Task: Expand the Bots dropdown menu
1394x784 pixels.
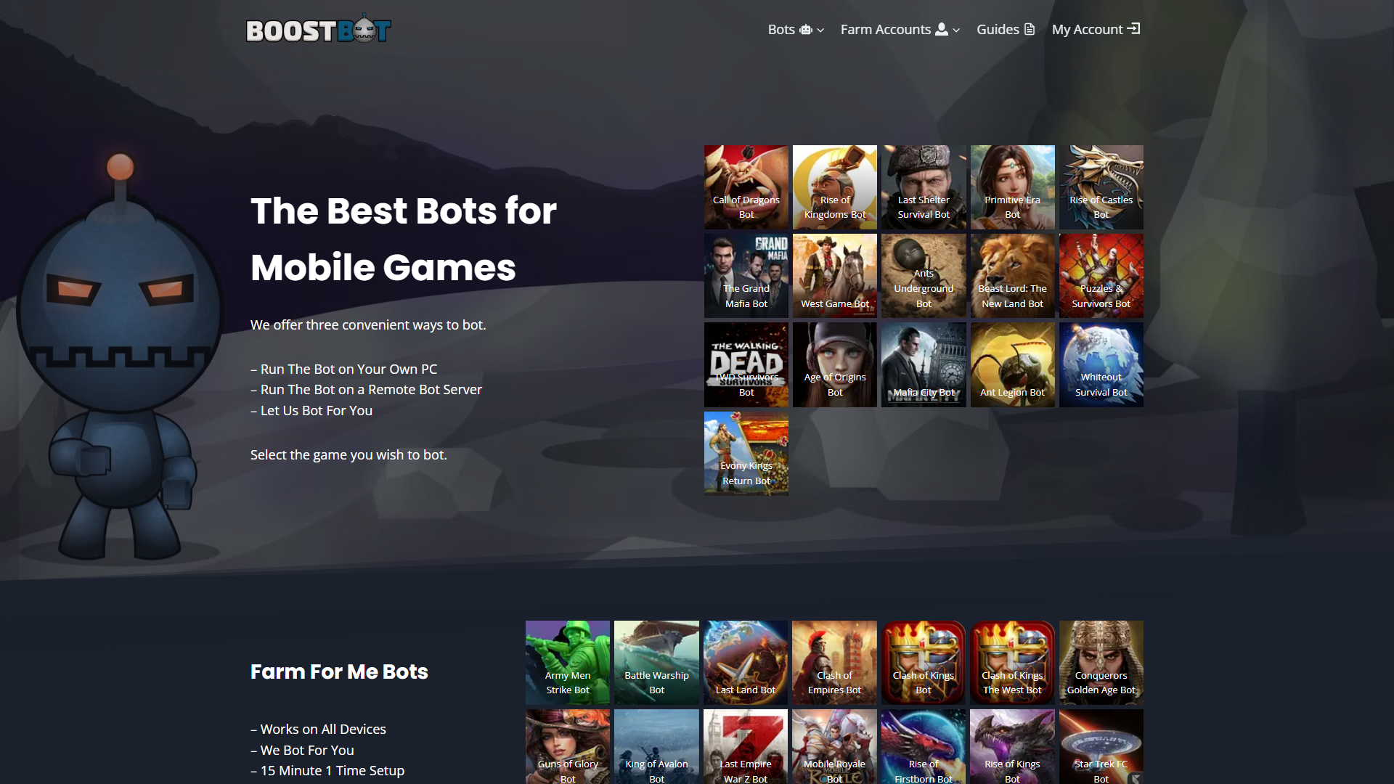Action: pos(796,30)
